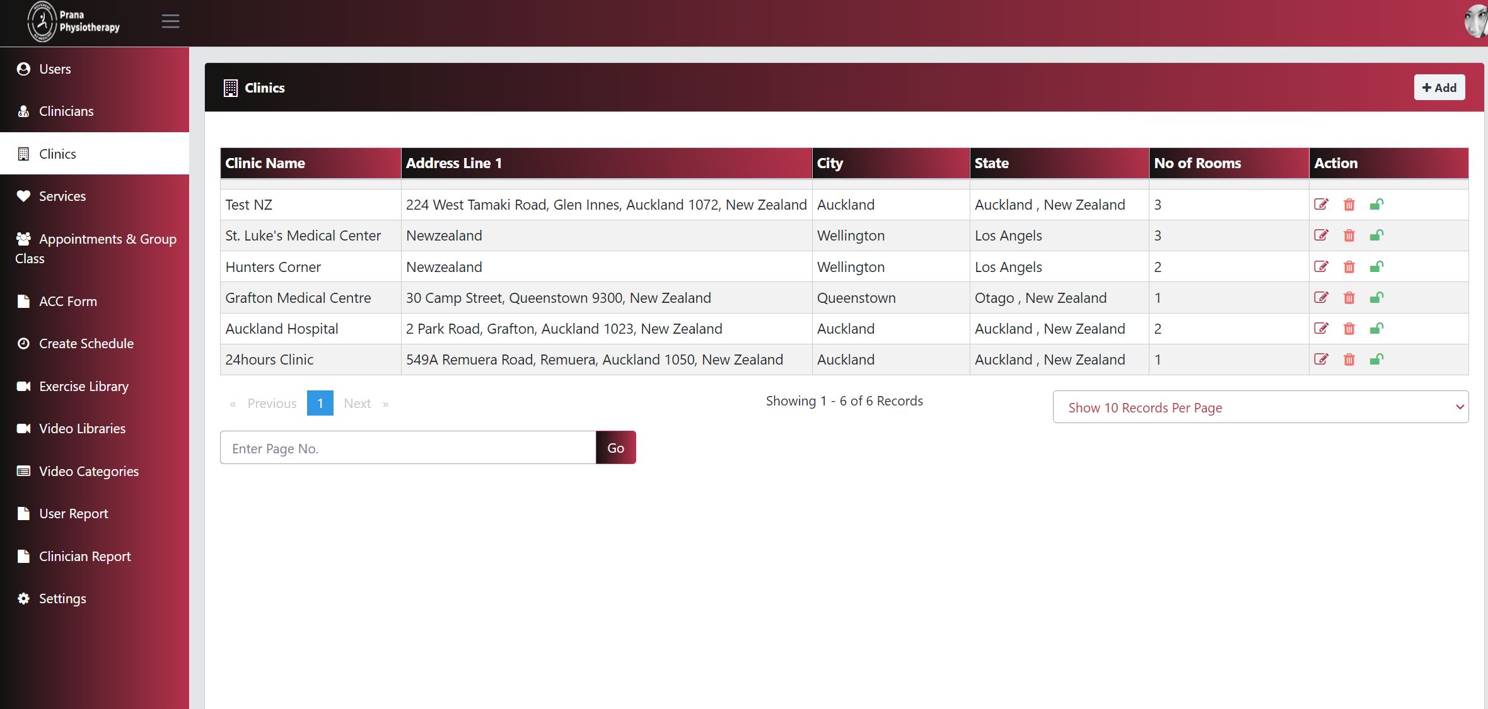Open the user profile avatar
This screenshot has width=1488, height=709.
coord(1475,21)
